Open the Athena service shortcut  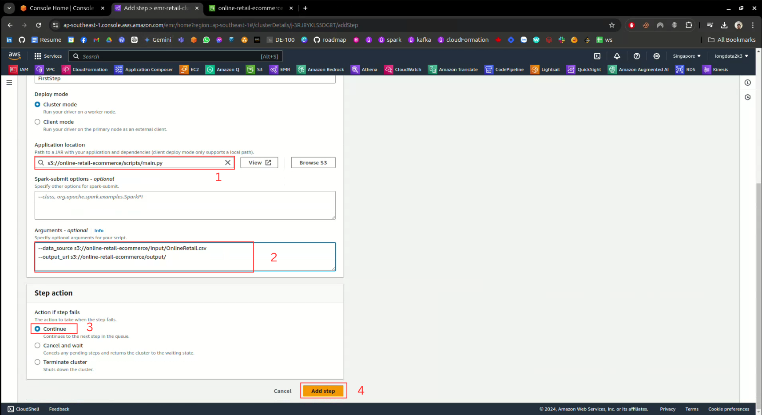coord(364,70)
